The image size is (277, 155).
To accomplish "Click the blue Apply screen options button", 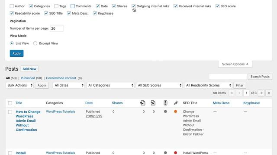I will coord(16,53).
